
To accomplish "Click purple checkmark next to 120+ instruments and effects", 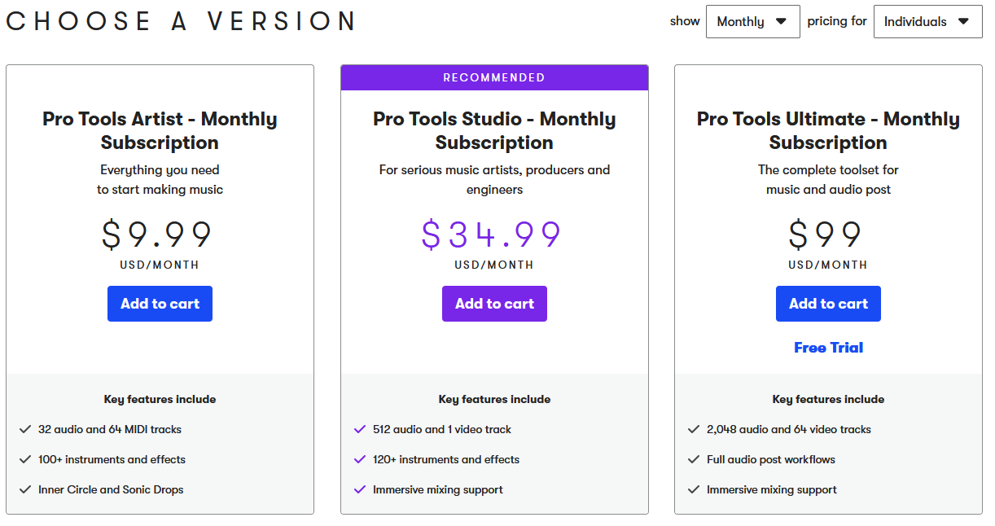I will coord(360,459).
